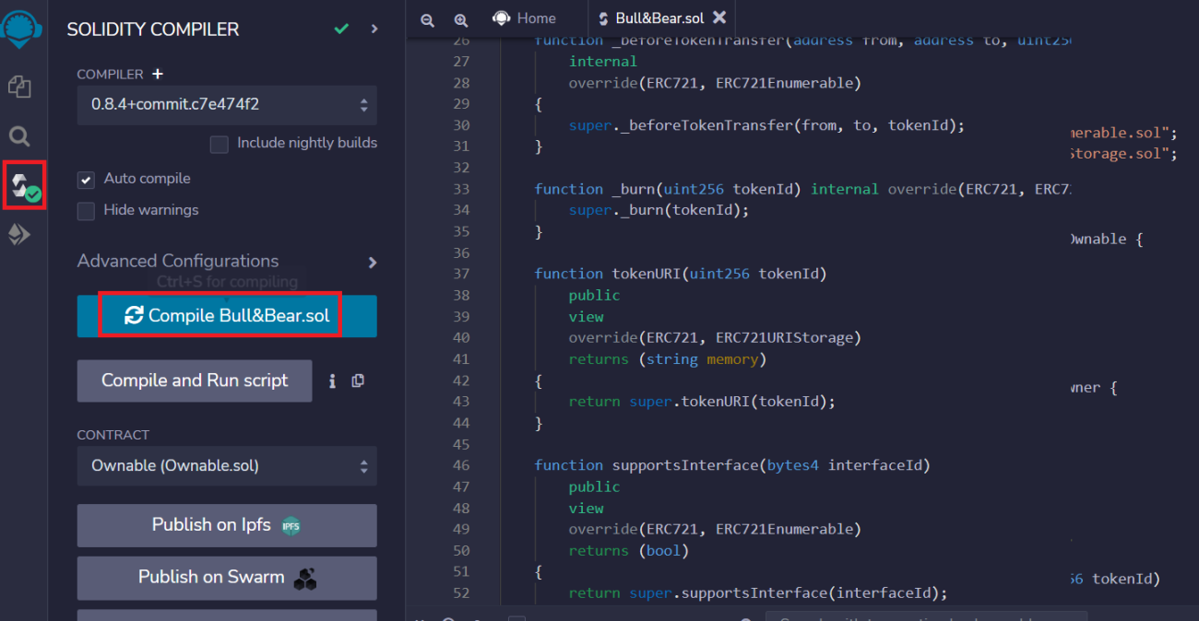Open the Search sidebar icon
1199x621 pixels.
coord(19,137)
